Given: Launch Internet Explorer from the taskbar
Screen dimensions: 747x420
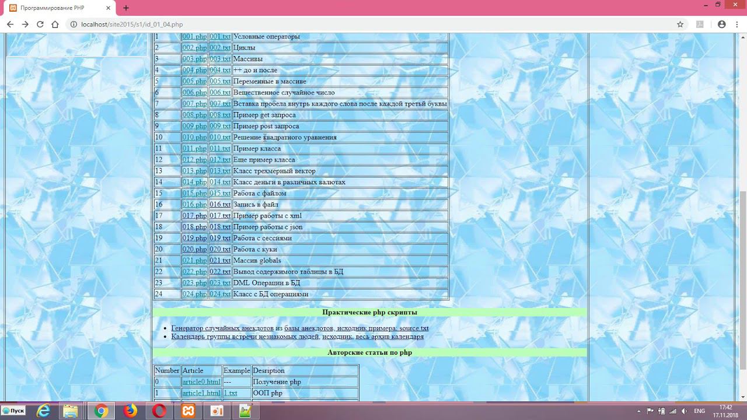Looking at the screenshot, I should 43,411.
